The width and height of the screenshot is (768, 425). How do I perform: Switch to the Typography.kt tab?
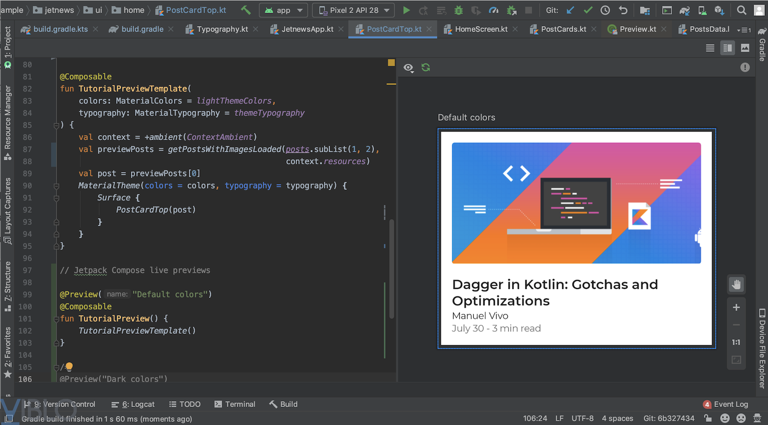(222, 29)
